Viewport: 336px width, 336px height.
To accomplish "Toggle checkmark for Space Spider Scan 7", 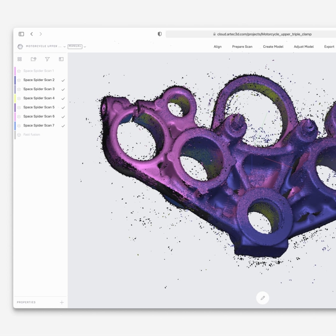I will tap(63, 126).
